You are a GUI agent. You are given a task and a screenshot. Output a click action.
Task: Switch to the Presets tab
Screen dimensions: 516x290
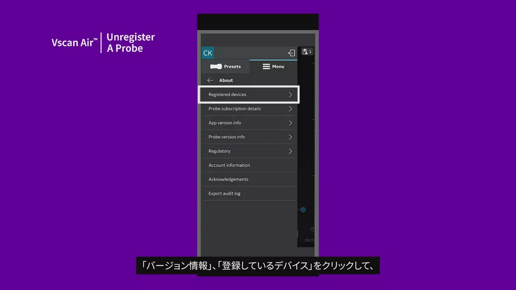click(225, 66)
